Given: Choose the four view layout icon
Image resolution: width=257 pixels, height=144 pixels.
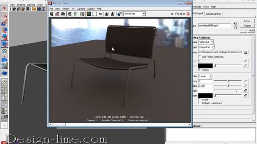Looking at the screenshot, I should [4, 89].
